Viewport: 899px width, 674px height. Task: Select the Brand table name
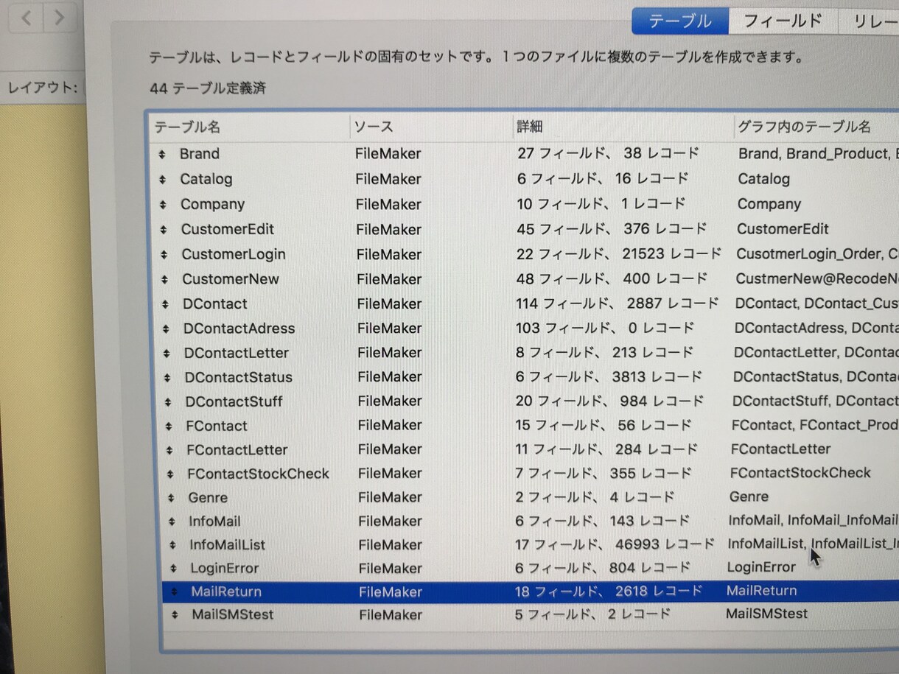pos(200,154)
